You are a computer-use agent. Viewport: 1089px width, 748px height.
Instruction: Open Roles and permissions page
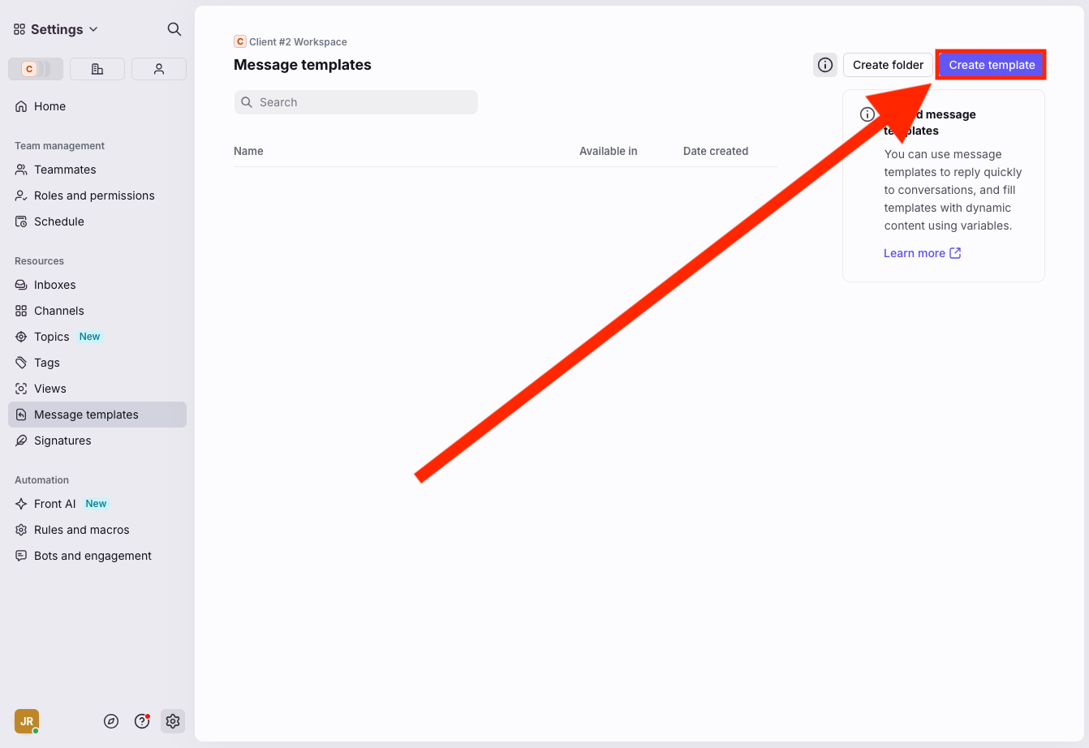[x=94, y=196]
